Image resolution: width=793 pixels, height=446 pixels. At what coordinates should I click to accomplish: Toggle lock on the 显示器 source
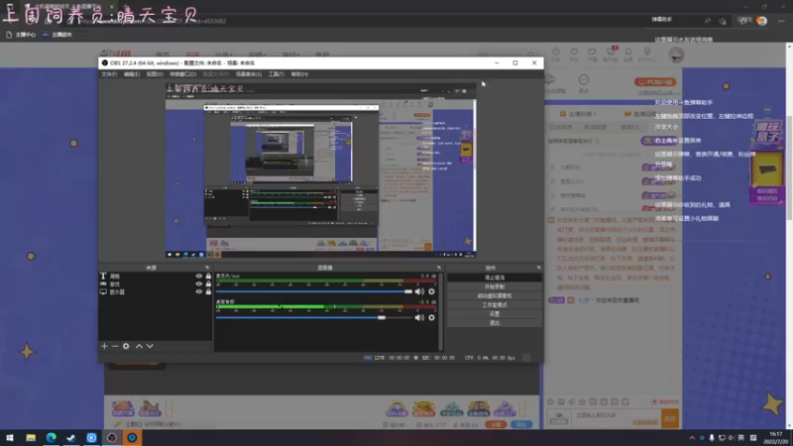[x=208, y=291]
